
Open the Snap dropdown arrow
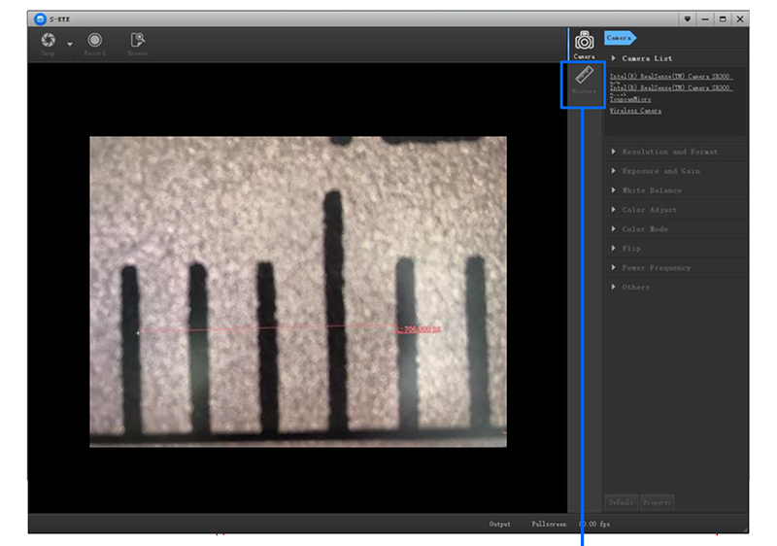[x=70, y=45]
